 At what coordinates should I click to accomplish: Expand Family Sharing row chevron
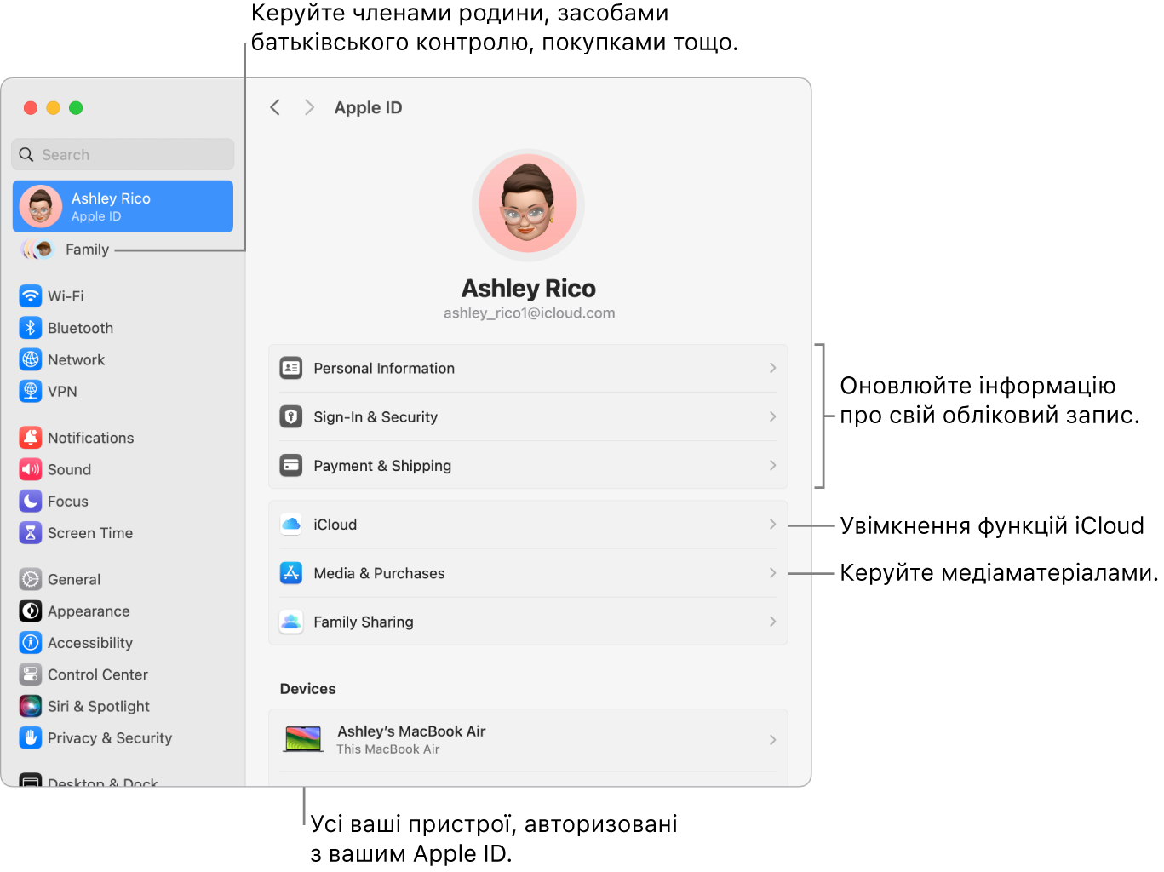(772, 622)
